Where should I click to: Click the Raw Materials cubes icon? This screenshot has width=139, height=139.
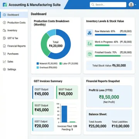tap(90, 33)
